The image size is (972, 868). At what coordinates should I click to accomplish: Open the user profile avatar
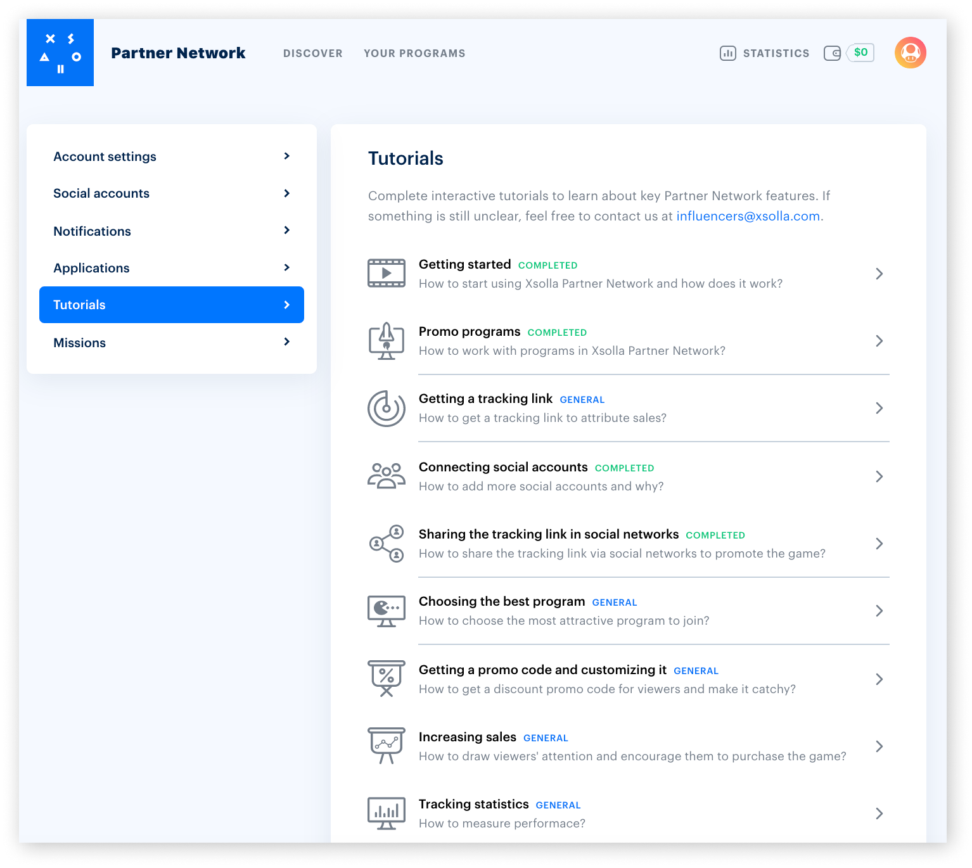tap(910, 53)
